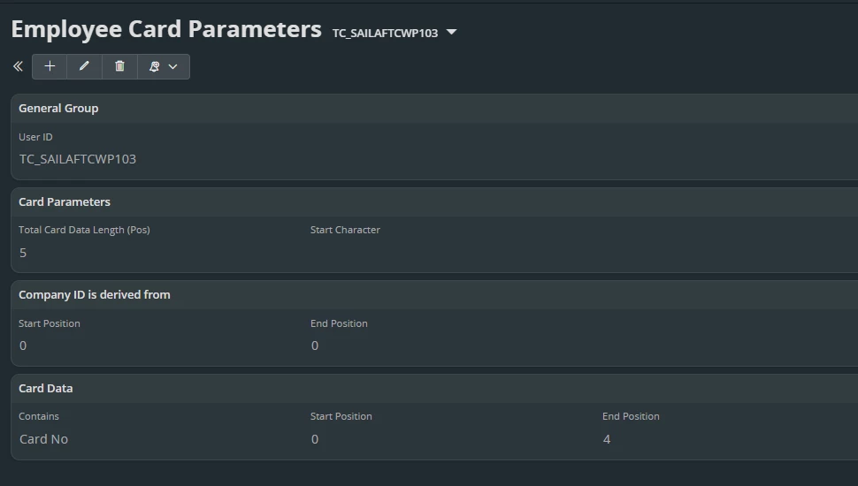Click Card Data End Position value
Image resolution: width=858 pixels, height=486 pixels.
(607, 439)
